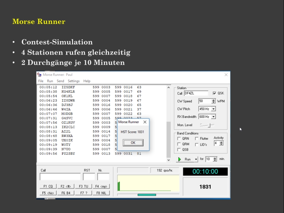The image size is (284, 213).
Task: Click OK in the HST Score dialog
Action: click(133, 143)
